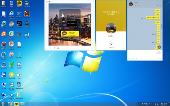The image size is (170, 106).
Task: Attach a file using the clip icon
Action: [x=133, y=59]
